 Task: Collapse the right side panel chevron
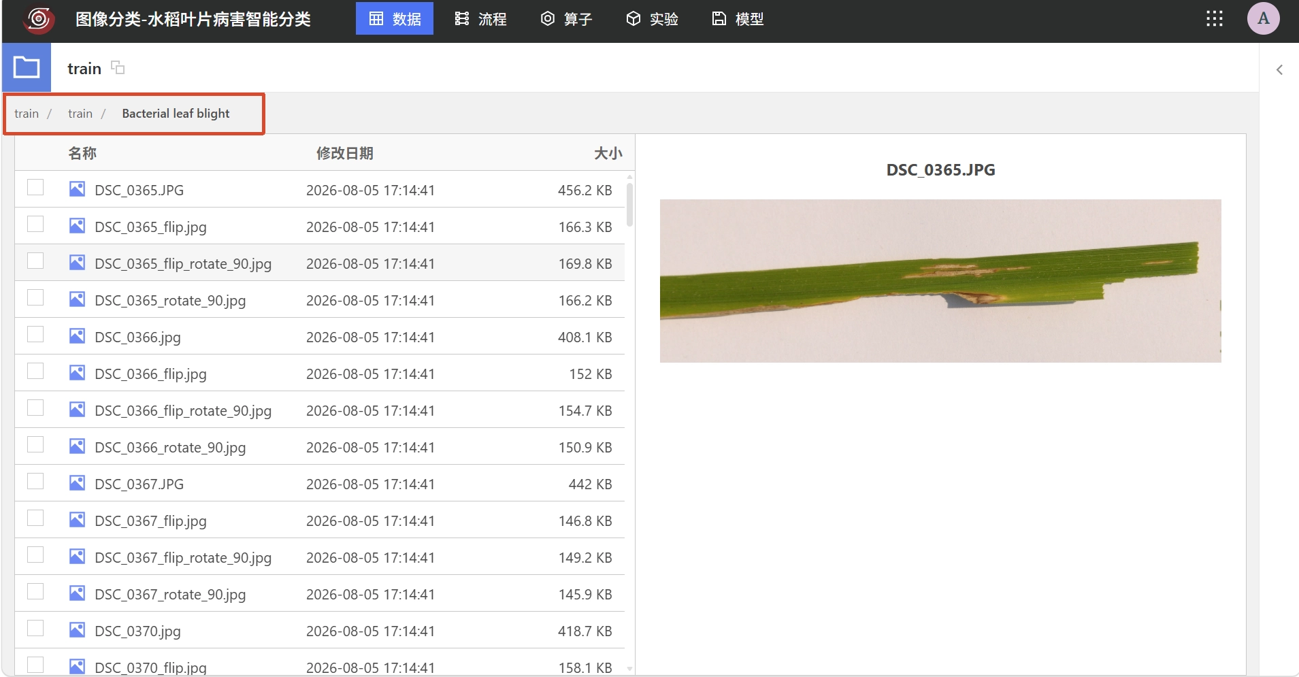click(x=1279, y=69)
